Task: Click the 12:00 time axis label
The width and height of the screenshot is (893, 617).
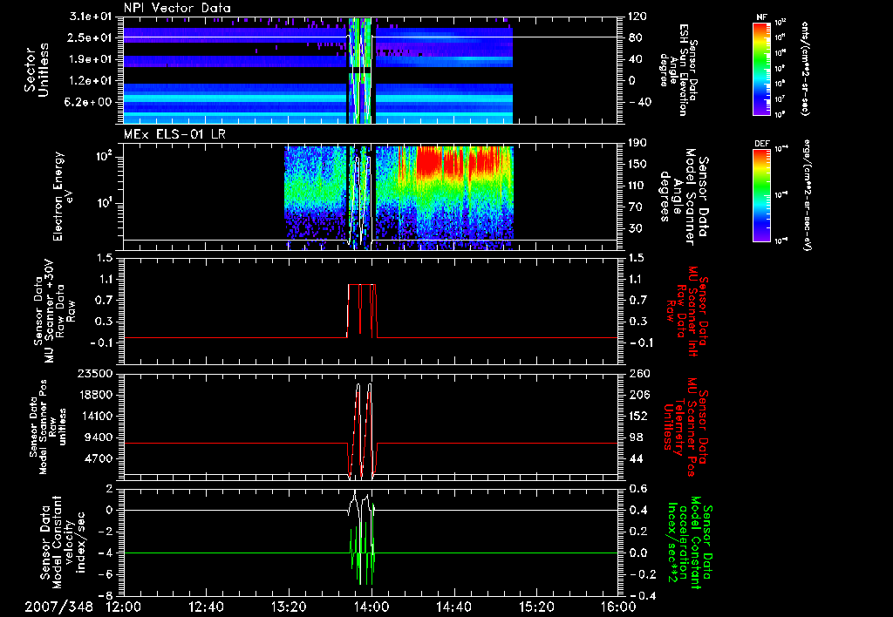Action: point(124,607)
